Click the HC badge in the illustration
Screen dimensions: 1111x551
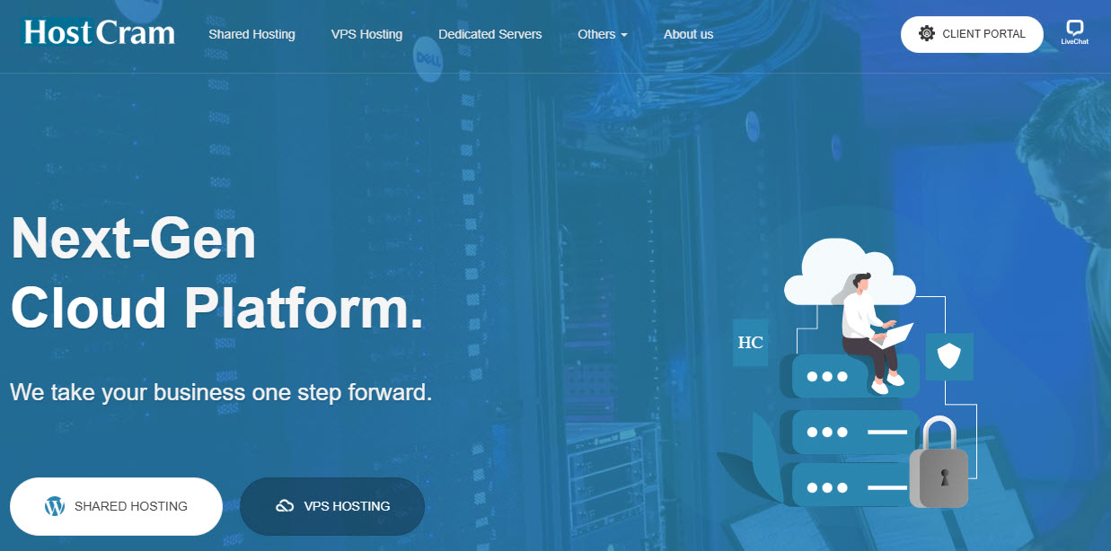tap(751, 343)
